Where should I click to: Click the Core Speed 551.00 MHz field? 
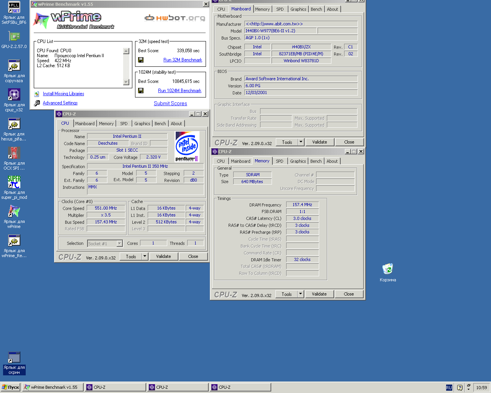tap(106, 208)
